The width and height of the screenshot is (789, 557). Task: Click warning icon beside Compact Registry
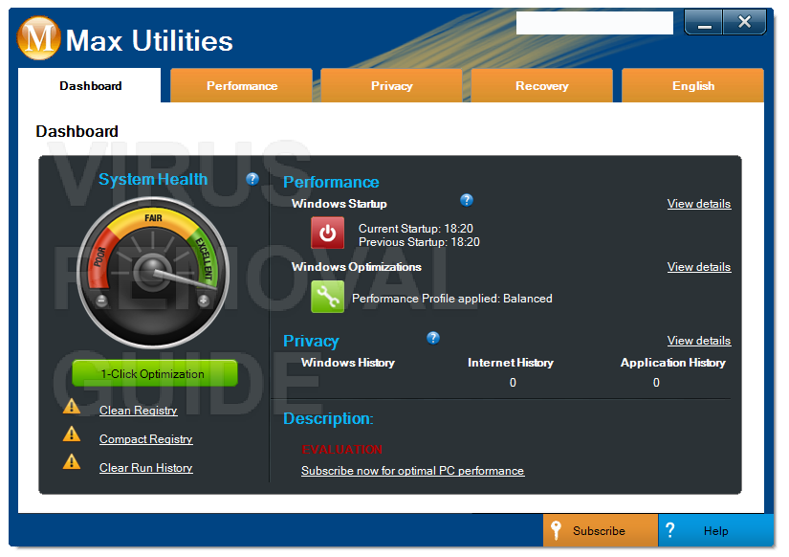click(x=72, y=434)
